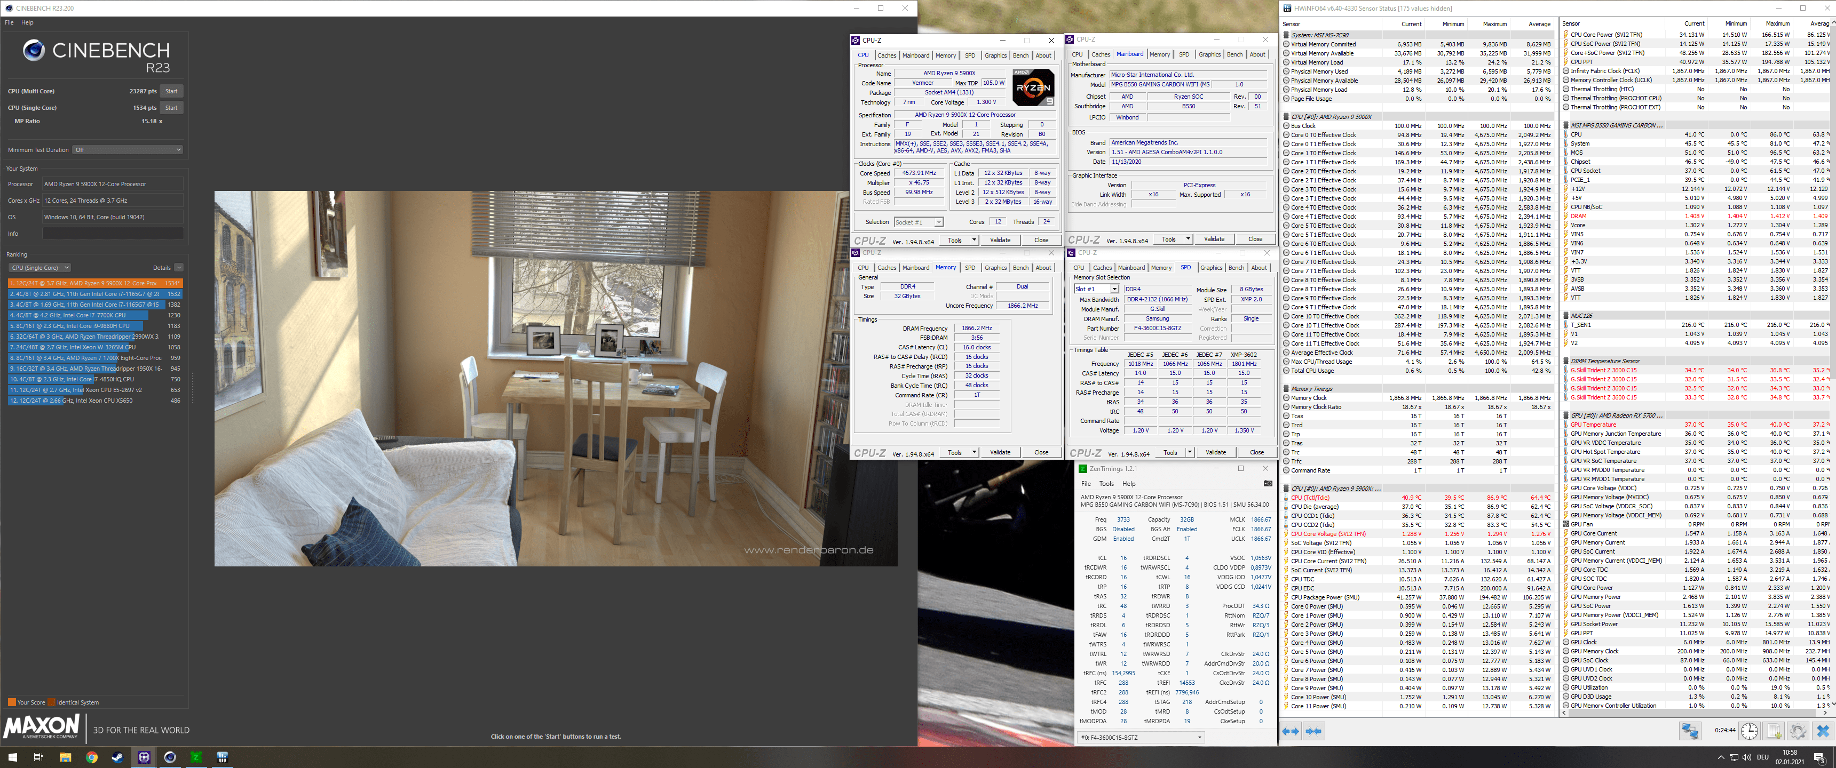Click HWiNFO expand columns arrows icon
The height and width of the screenshot is (768, 1836).
tap(1292, 731)
